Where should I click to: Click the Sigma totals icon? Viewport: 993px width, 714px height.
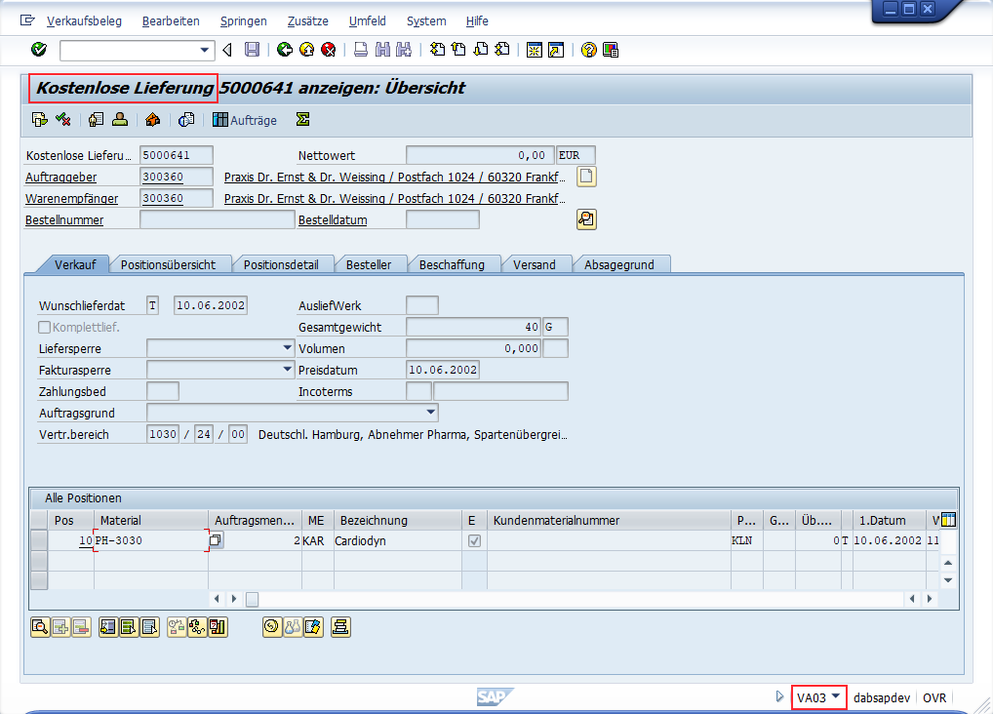tap(302, 119)
